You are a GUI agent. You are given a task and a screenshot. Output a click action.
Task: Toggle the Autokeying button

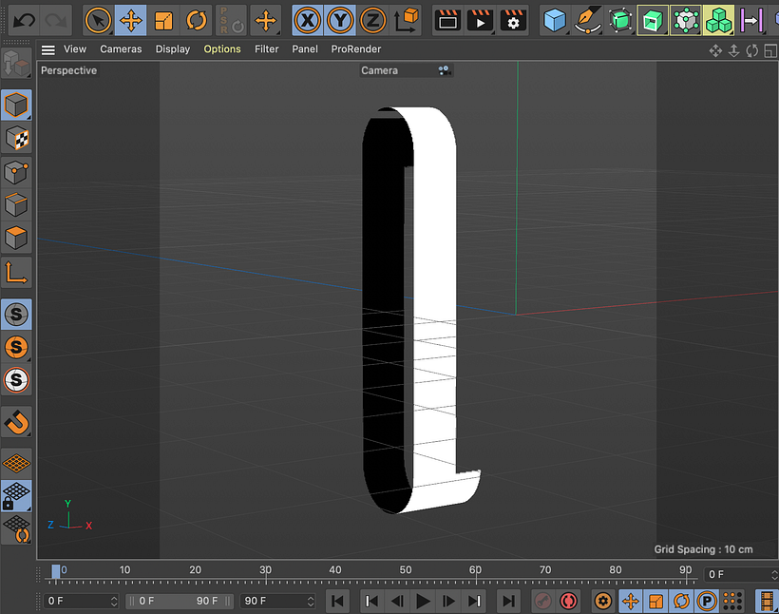569,601
